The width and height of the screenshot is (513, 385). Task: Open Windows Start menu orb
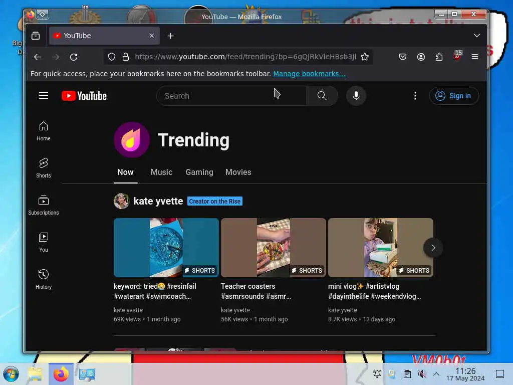[x=11, y=374]
